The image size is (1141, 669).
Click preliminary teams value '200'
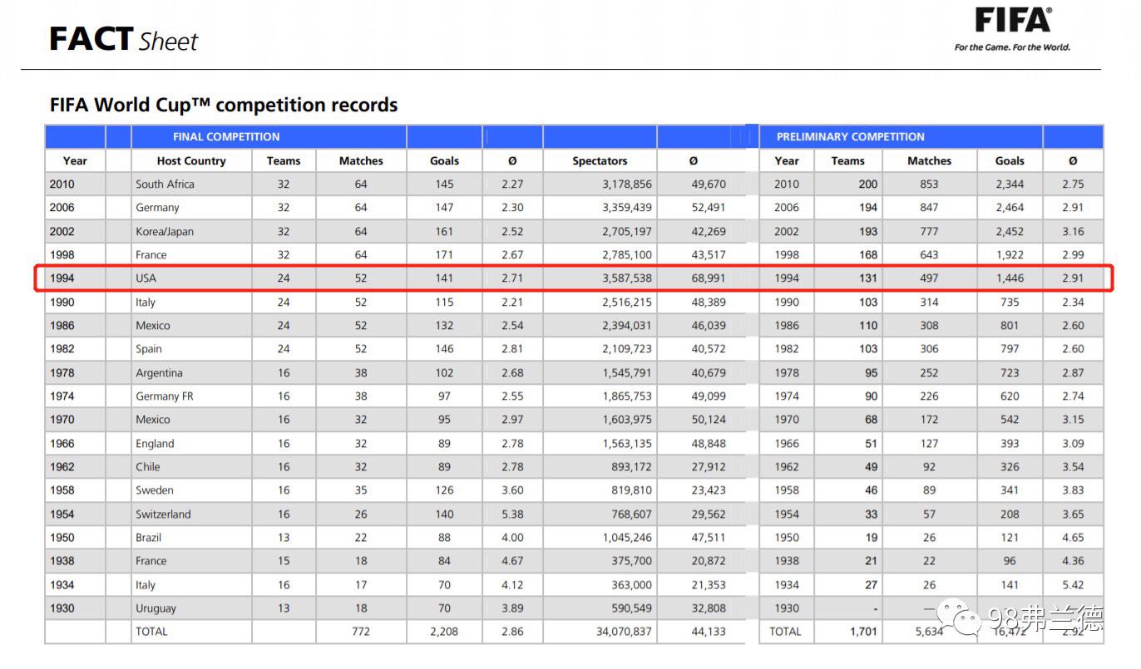click(x=868, y=184)
